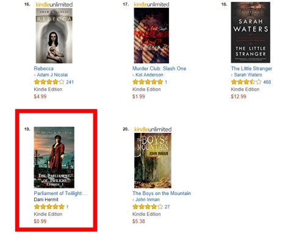
Task: Open Parliament of Twilight title link
Action: tap(60, 193)
